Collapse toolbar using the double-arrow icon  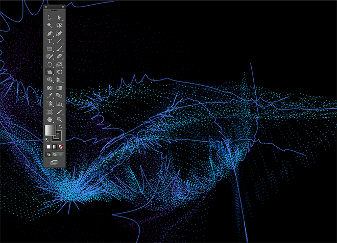pyautogui.click(x=63, y=8)
